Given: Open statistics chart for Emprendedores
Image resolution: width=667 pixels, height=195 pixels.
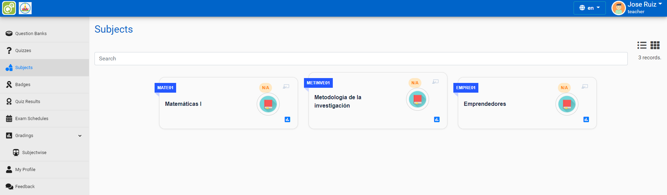Looking at the screenshot, I should coord(586,119).
